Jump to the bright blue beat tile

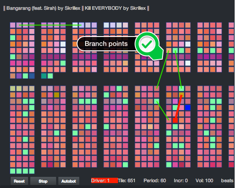coord(187,107)
